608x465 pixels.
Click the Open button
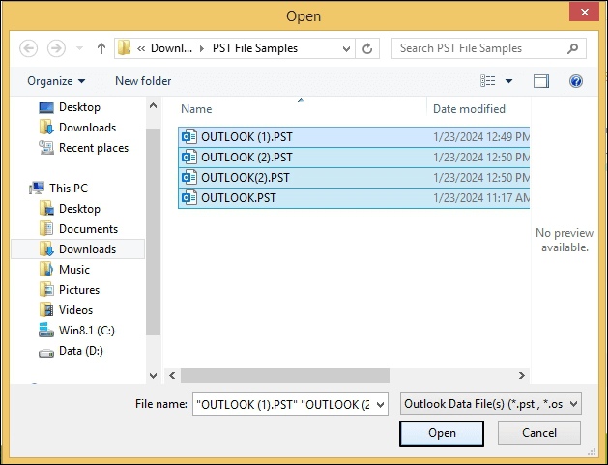(442, 433)
